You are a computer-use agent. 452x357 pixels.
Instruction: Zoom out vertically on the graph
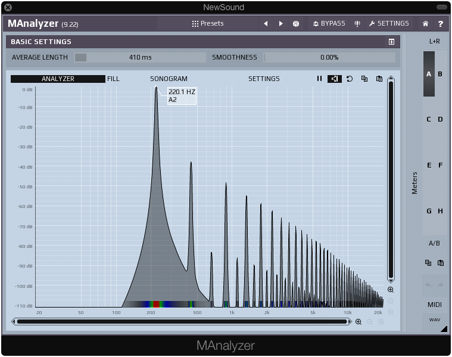click(391, 301)
